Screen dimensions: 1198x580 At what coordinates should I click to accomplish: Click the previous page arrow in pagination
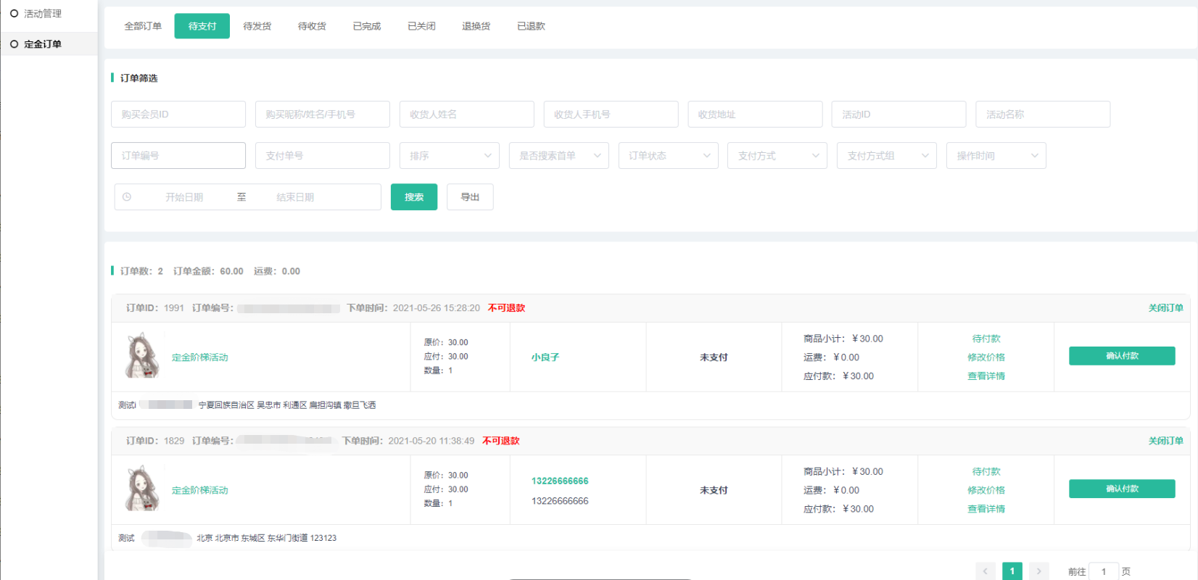tap(985, 571)
